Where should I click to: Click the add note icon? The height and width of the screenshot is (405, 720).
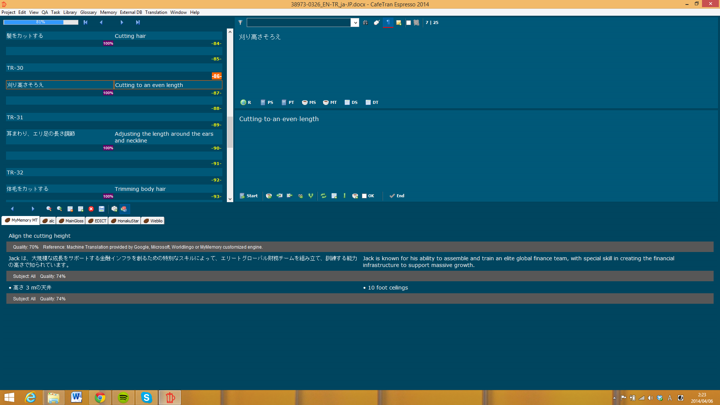pyautogui.click(x=399, y=22)
